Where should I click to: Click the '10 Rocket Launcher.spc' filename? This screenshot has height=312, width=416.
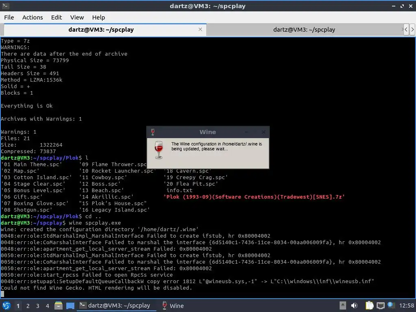117,171
